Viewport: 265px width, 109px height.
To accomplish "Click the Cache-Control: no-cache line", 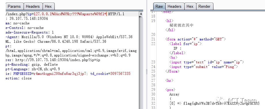I will click(25, 28).
